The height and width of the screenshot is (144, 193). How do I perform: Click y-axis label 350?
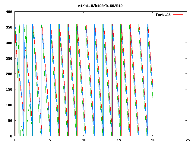tap(9, 27)
